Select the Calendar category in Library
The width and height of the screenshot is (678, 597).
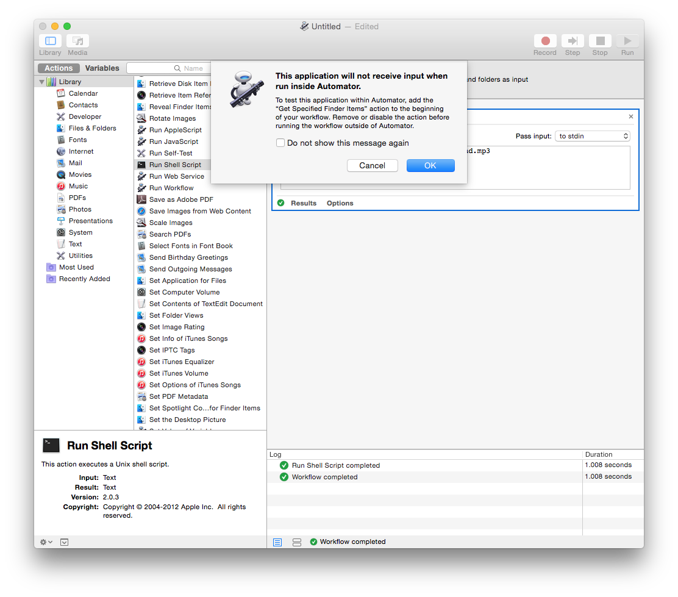point(83,93)
